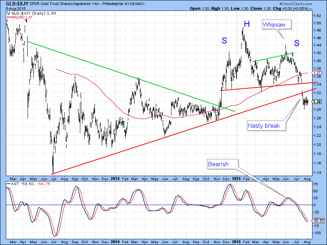Click the red line swatch before MA(200)
Image resolution: width=327 pixels, height=245 pixels.
point(9,17)
